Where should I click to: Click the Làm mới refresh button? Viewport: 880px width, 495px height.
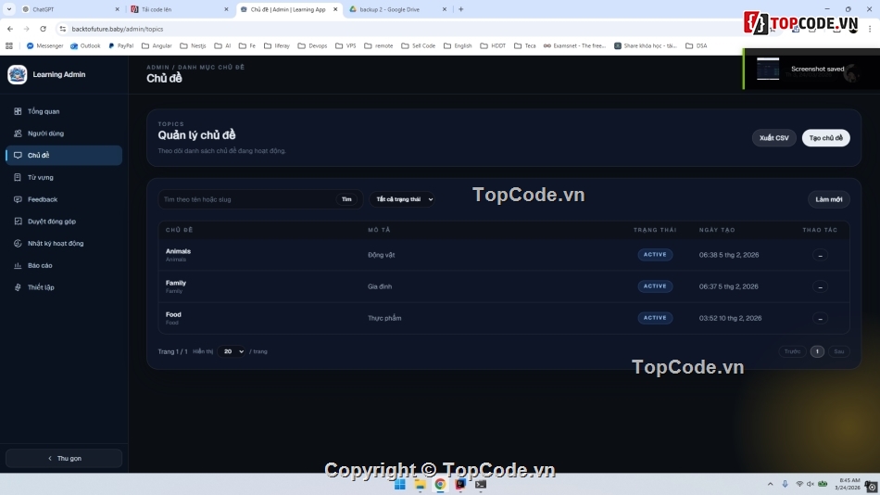coord(828,199)
